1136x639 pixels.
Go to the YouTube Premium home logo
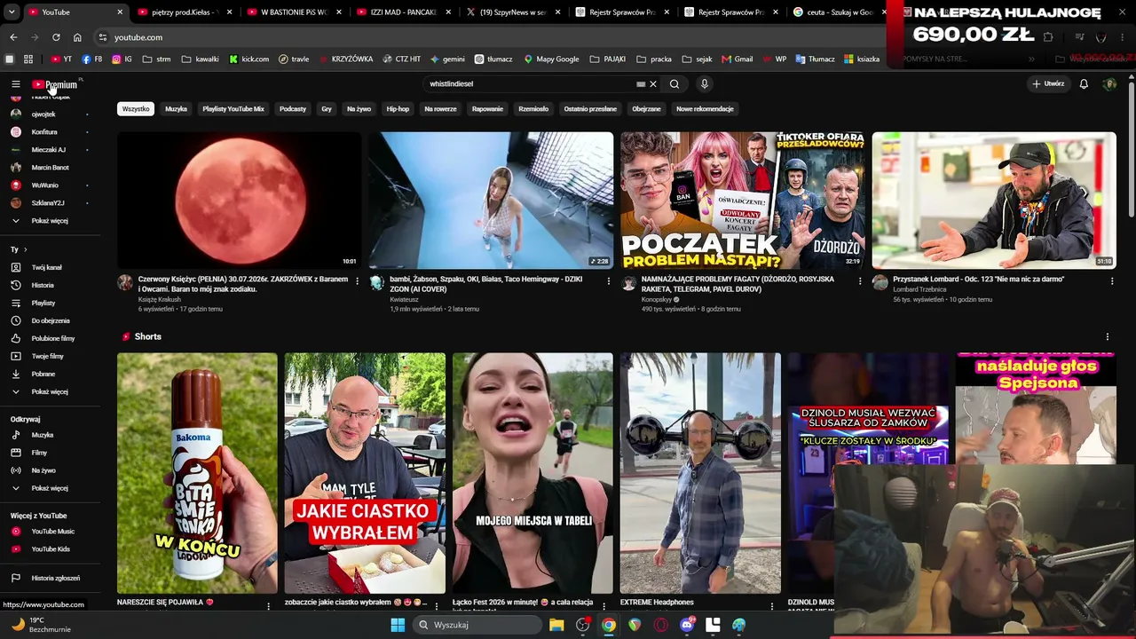(55, 84)
